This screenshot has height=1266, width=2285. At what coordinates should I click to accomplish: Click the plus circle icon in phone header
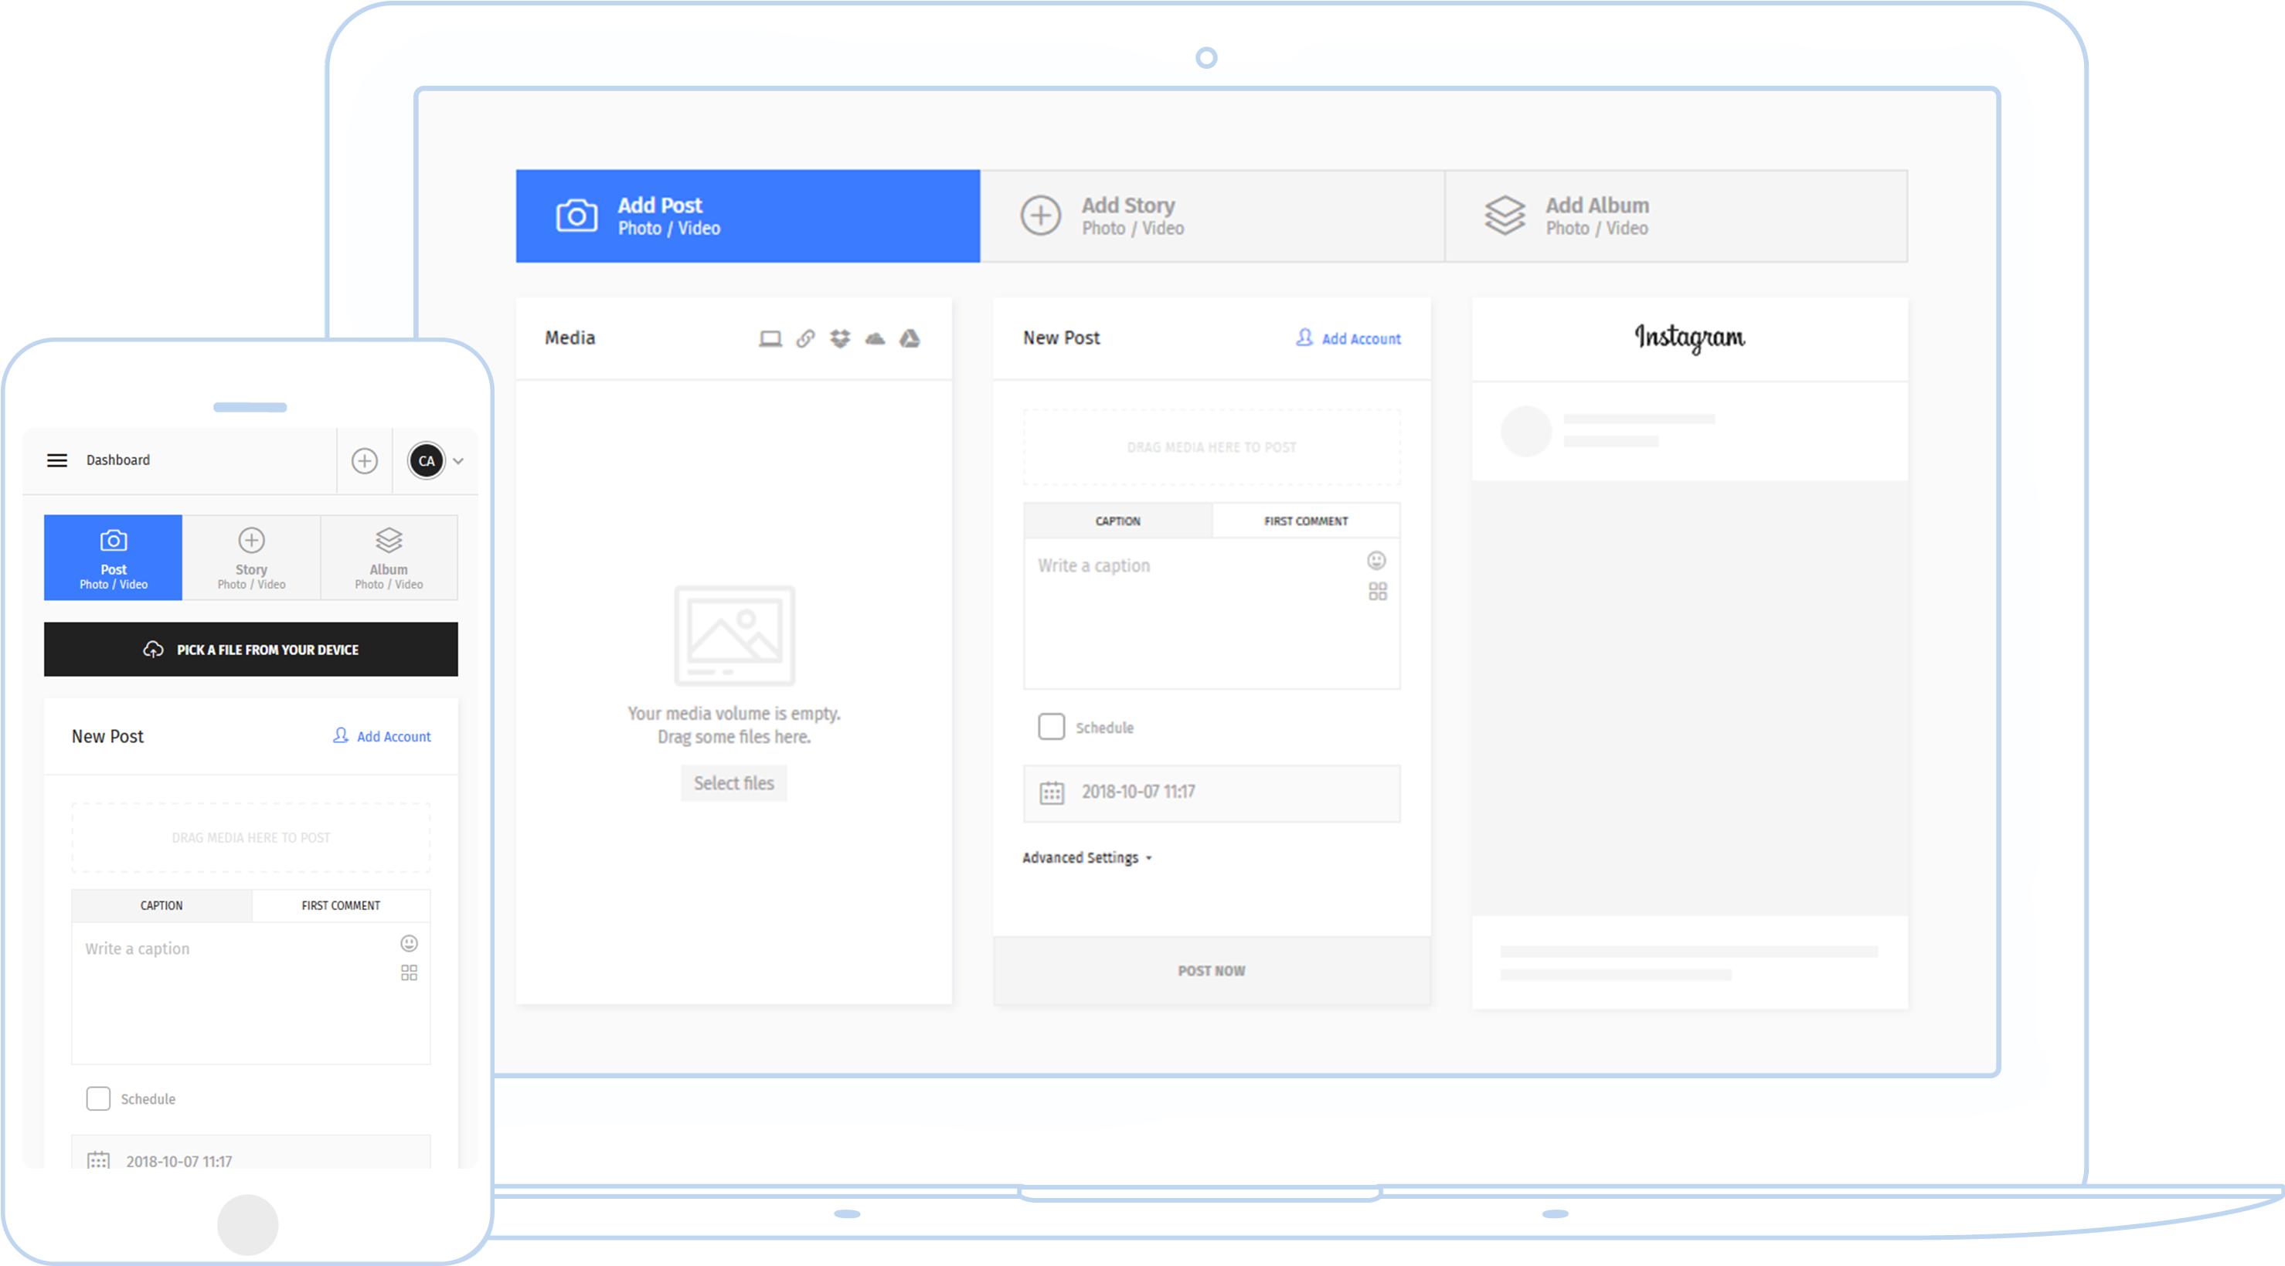(x=365, y=461)
